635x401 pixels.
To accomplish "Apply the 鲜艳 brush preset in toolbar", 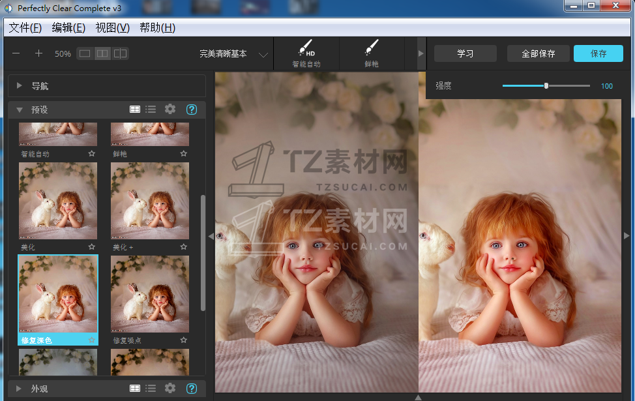I will (372, 53).
